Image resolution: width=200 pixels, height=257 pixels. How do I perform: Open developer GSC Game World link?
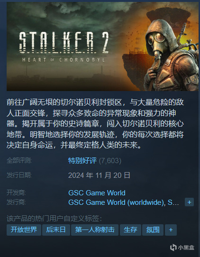[x=97, y=193]
